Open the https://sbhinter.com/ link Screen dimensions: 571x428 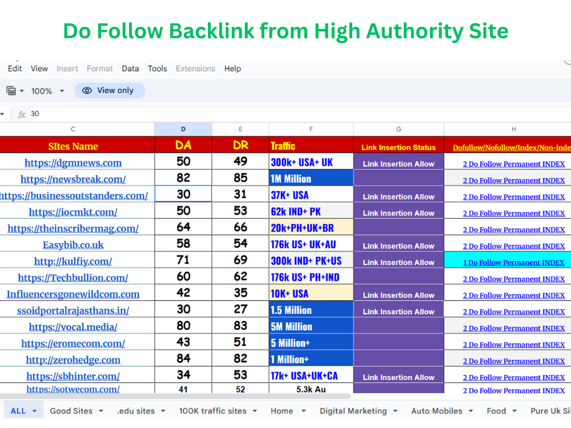73,376
